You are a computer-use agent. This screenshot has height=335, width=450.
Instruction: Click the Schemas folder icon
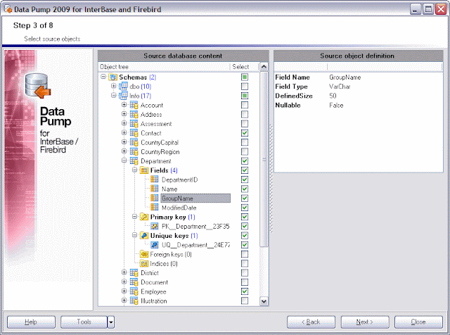click(113, 77)
